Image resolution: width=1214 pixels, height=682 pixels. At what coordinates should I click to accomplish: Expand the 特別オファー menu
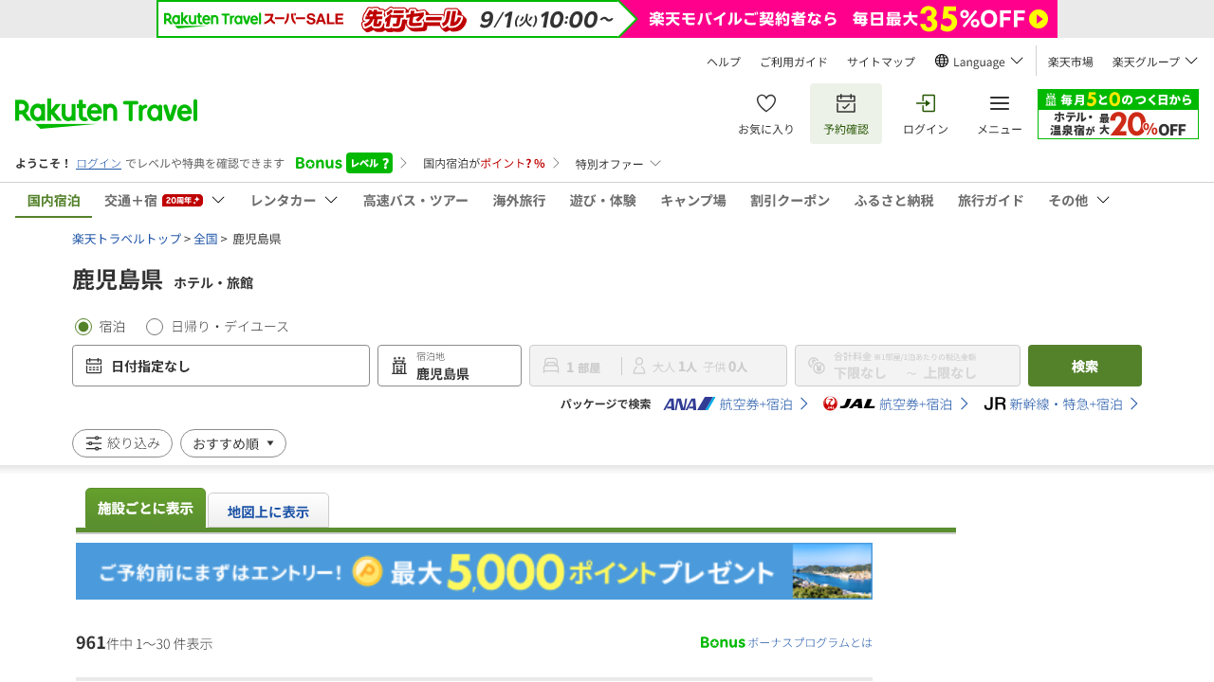coord(618,163)
